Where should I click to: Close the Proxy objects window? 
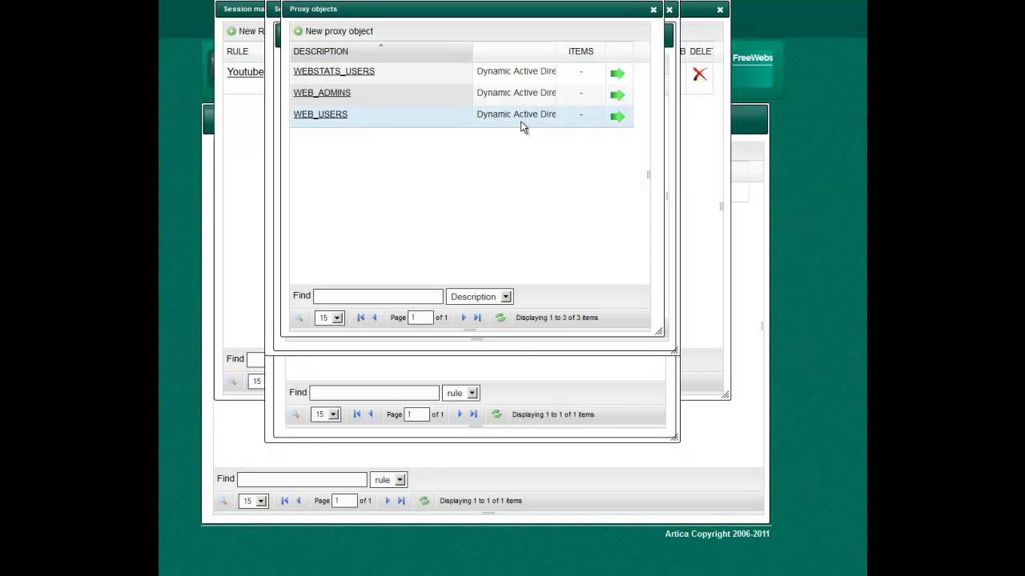pyautogui.click(x=653, y=10)
